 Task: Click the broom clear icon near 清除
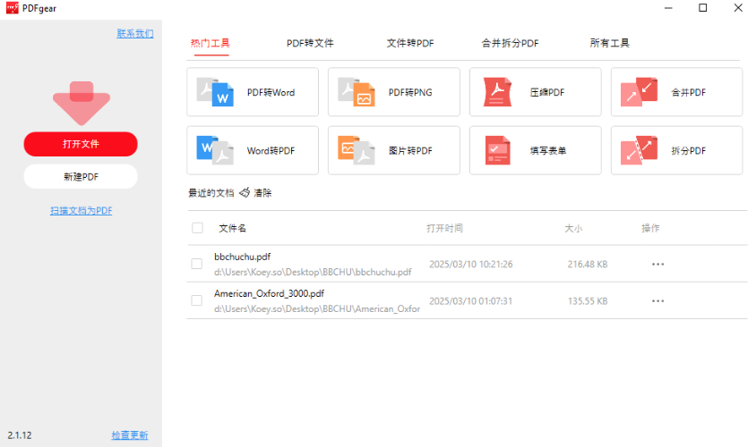click(x=245, y=192)
